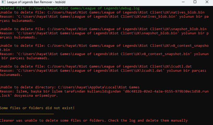This screenshot has width=213, height=125.
Task: Click the green "Deleted file" debug.log line
Action: 70,8
